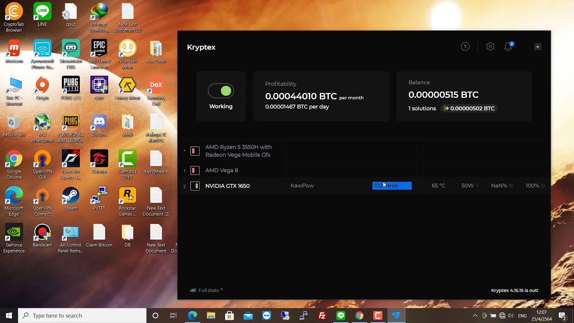Open Internet Download Manager desktop icon
The height and width of the screenshot is (323, 574).
click(99, 18)
